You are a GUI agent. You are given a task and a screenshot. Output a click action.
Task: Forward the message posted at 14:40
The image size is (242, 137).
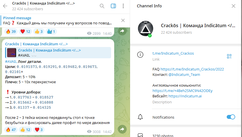pyautogui.click(x=122, y=31)
